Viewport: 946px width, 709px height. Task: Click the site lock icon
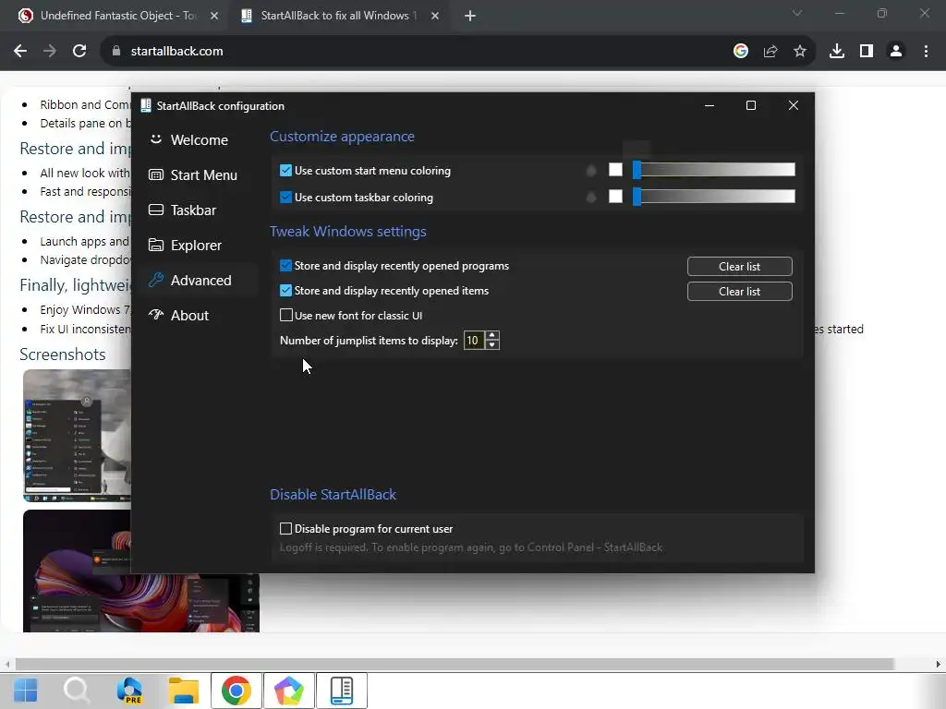(115, 52)
